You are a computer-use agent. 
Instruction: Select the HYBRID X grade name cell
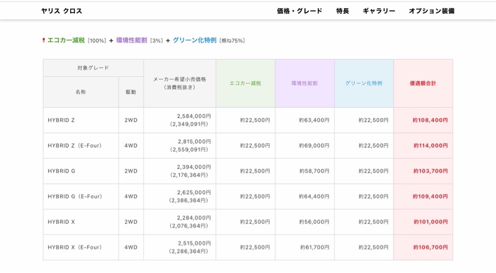tap(81, 222)
